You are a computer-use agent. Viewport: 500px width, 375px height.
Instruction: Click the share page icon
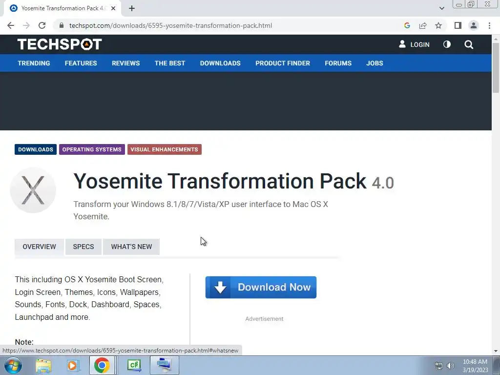(423, 25)
